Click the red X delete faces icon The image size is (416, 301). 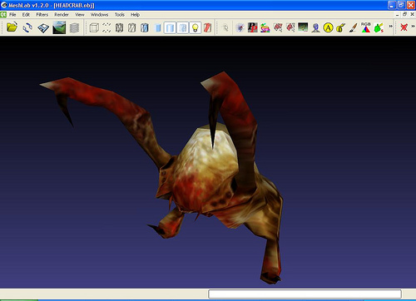404,27
